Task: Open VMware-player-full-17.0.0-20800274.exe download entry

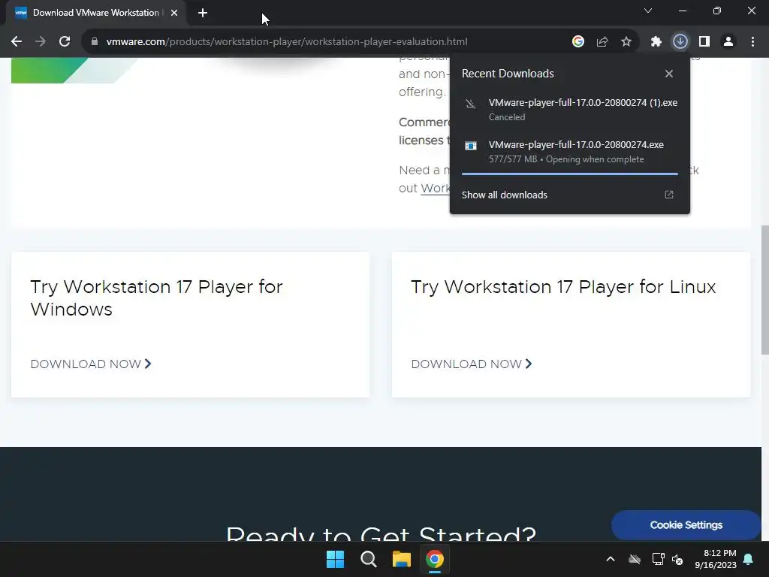Action: (x=570, y=152)
